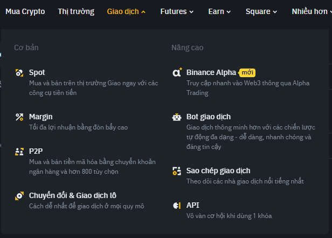The width and height of the screenshot is (332, 238).
Task: Click the Margin percent arrow icon
Action: tap(19, 117)
